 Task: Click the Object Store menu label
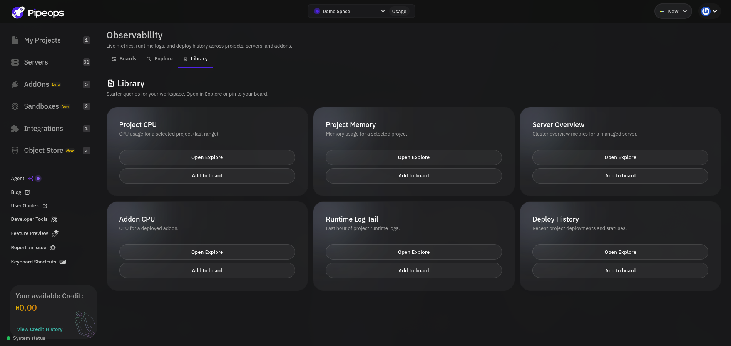coord(43,151)
